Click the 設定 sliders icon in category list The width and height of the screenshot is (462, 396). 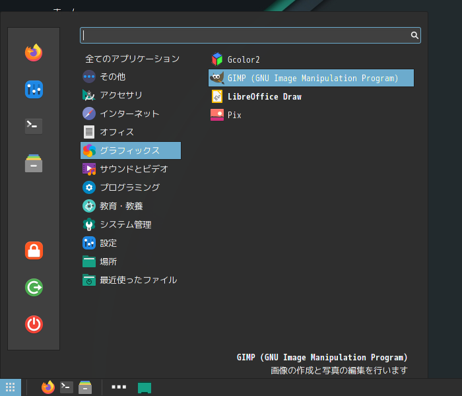click(x=89, y=243)
